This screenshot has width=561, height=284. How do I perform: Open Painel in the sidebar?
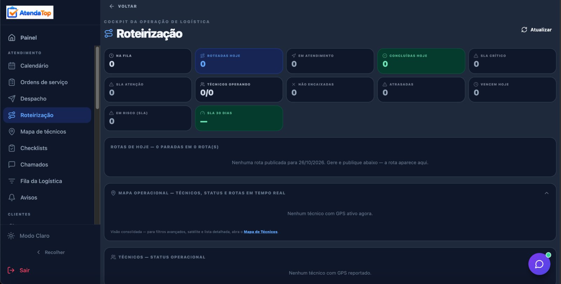point(47,37)
